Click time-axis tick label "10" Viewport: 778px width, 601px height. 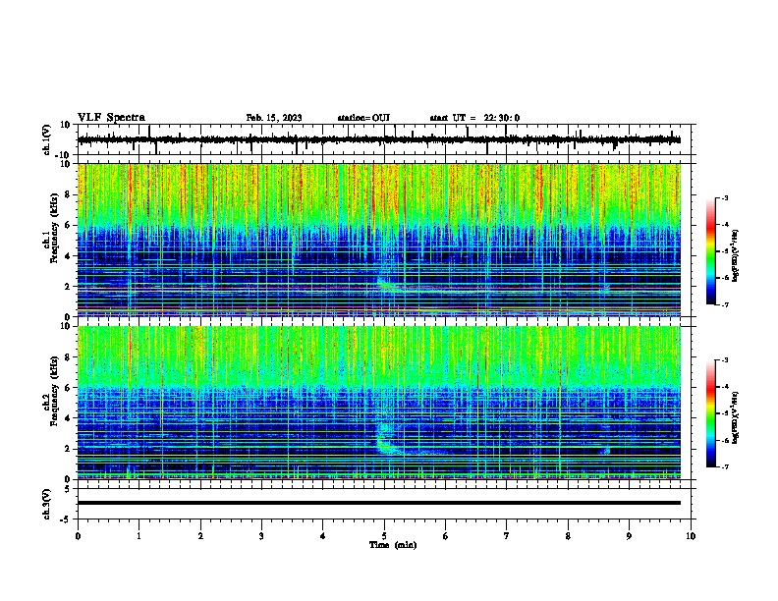pyautogui.click(x=691, y=536)
